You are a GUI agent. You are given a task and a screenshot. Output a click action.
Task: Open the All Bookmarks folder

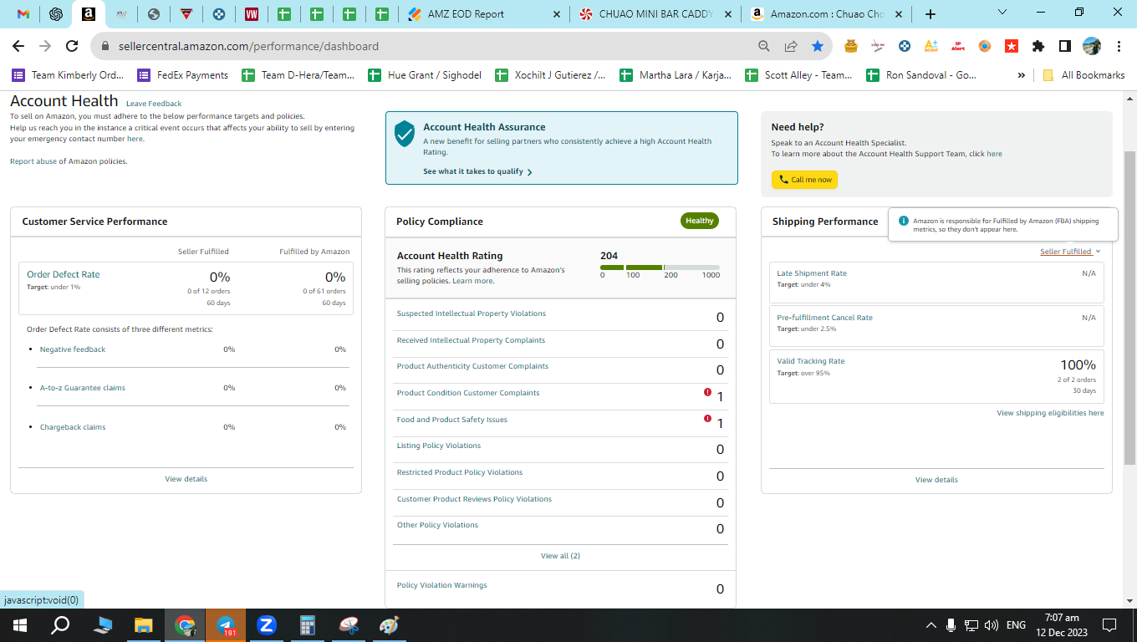tap(1083, 75)
